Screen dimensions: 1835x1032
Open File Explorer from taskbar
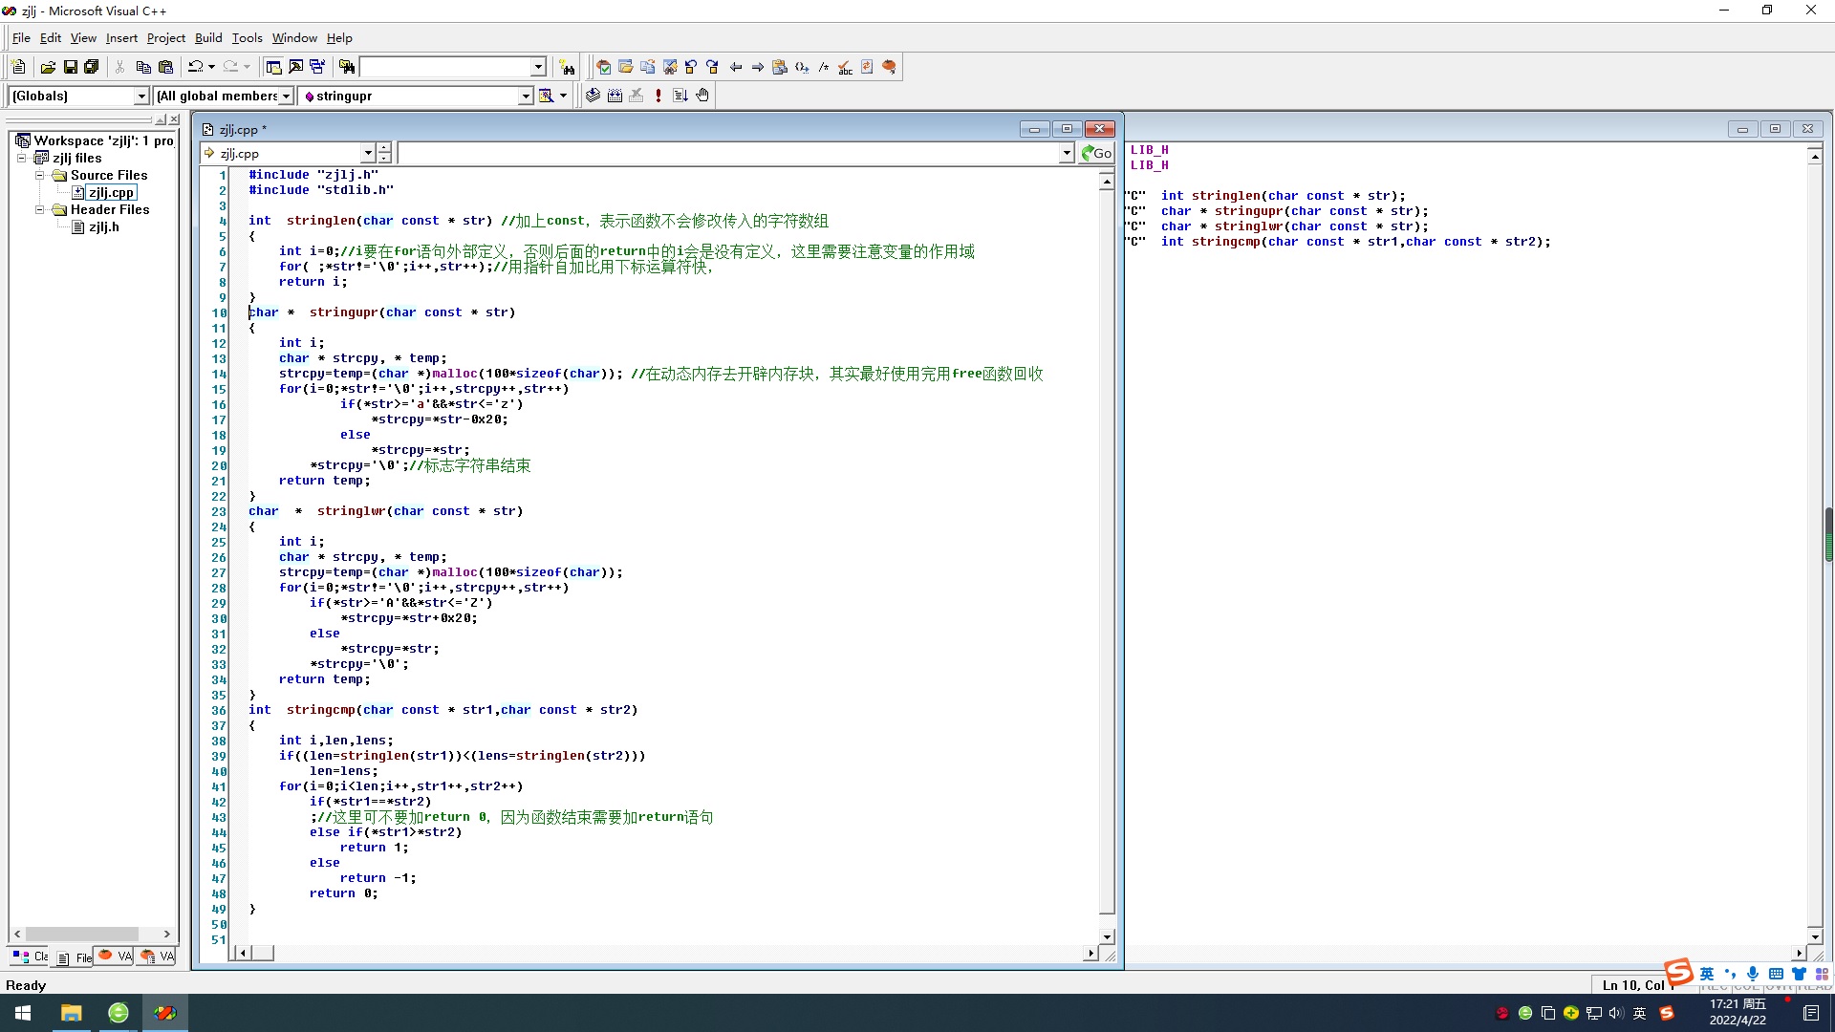(72, 1013)
